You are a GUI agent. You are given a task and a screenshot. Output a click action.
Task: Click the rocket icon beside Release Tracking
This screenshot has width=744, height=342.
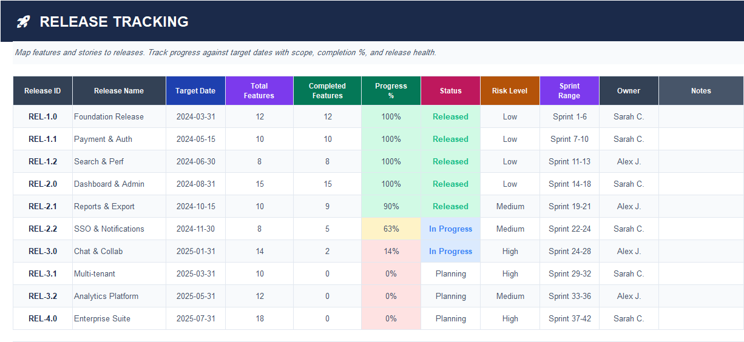pos(23,22)
